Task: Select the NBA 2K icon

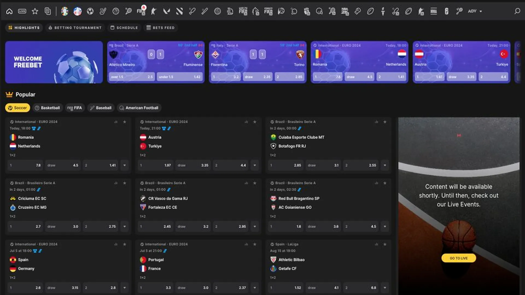Action: [345, 11]
